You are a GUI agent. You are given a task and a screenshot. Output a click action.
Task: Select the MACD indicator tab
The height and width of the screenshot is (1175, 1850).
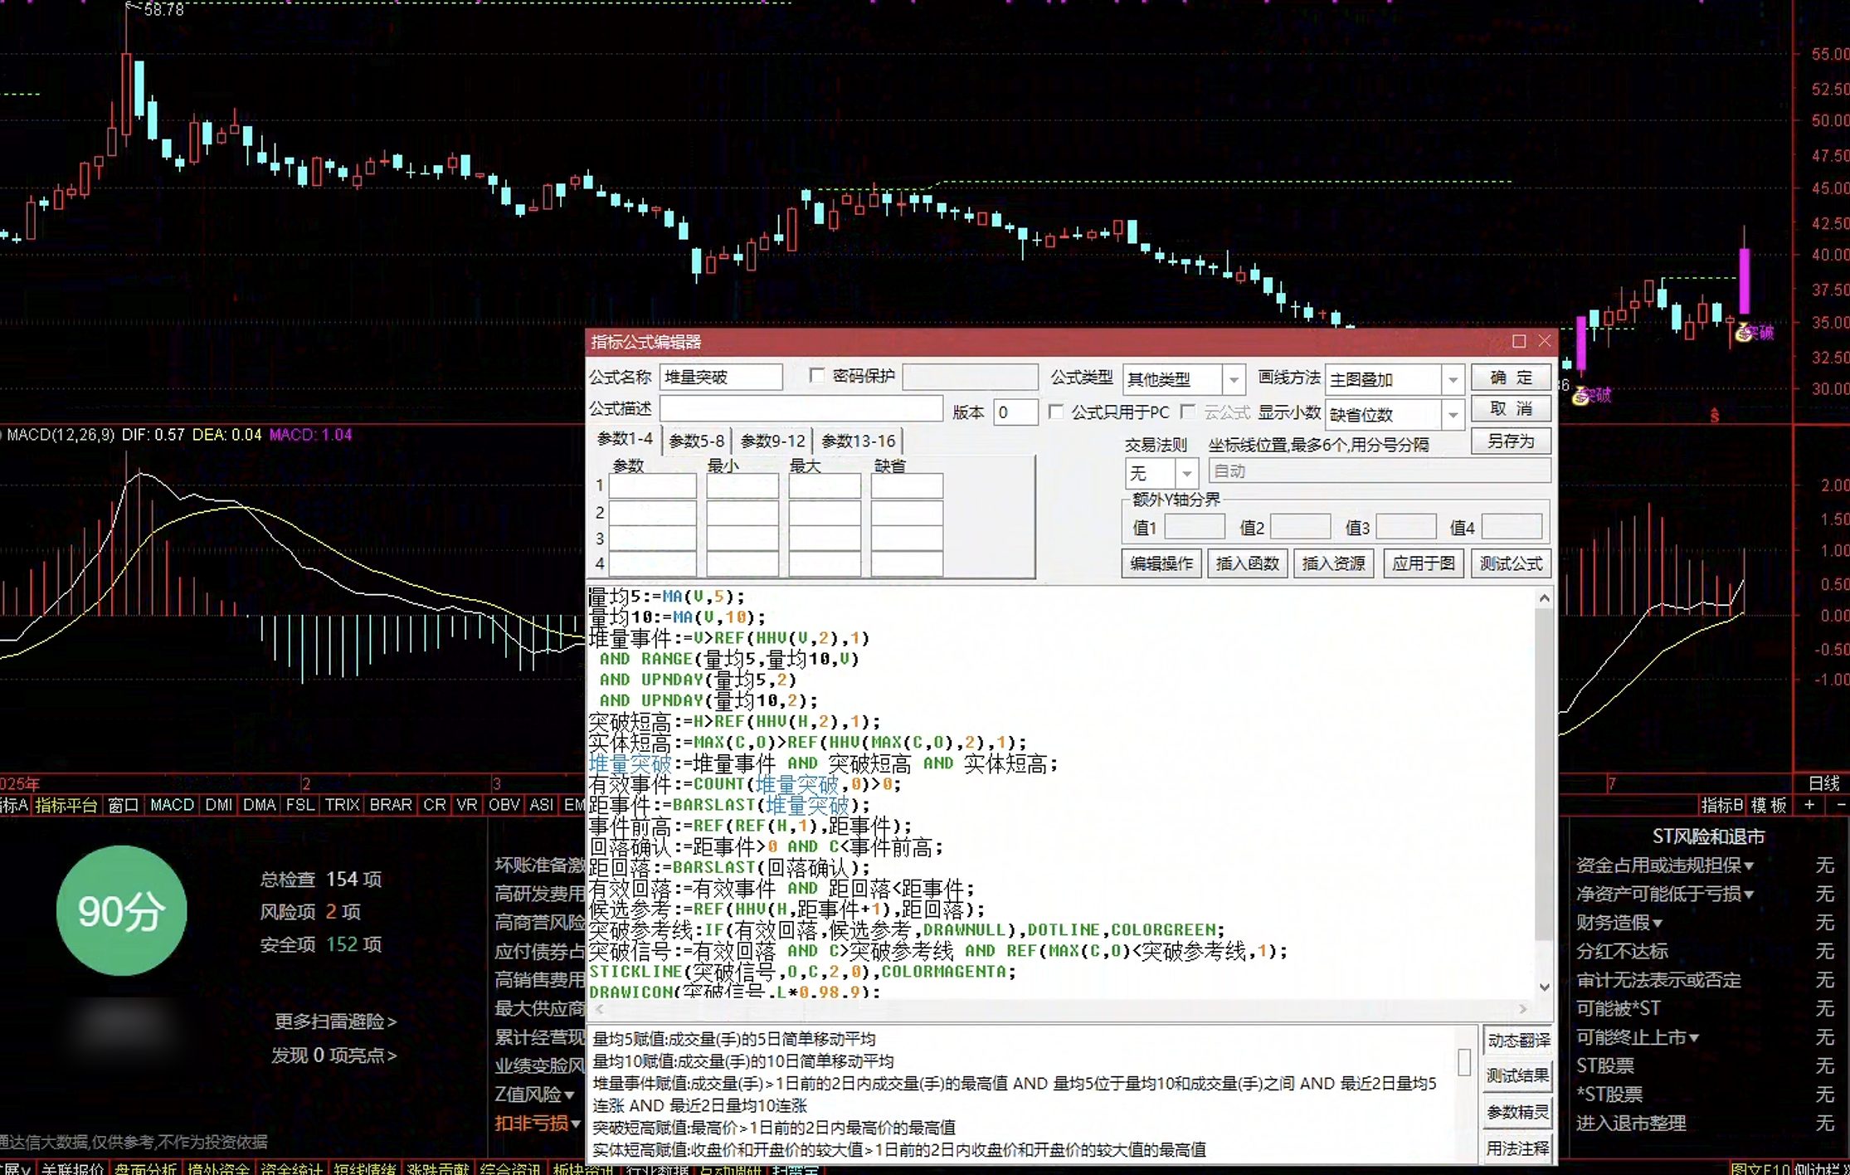pyautogui.click(x=172, y=805)
